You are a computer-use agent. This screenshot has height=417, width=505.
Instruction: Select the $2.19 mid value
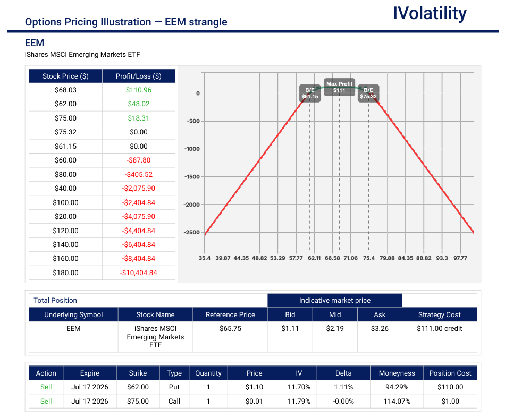coord(334,328)
